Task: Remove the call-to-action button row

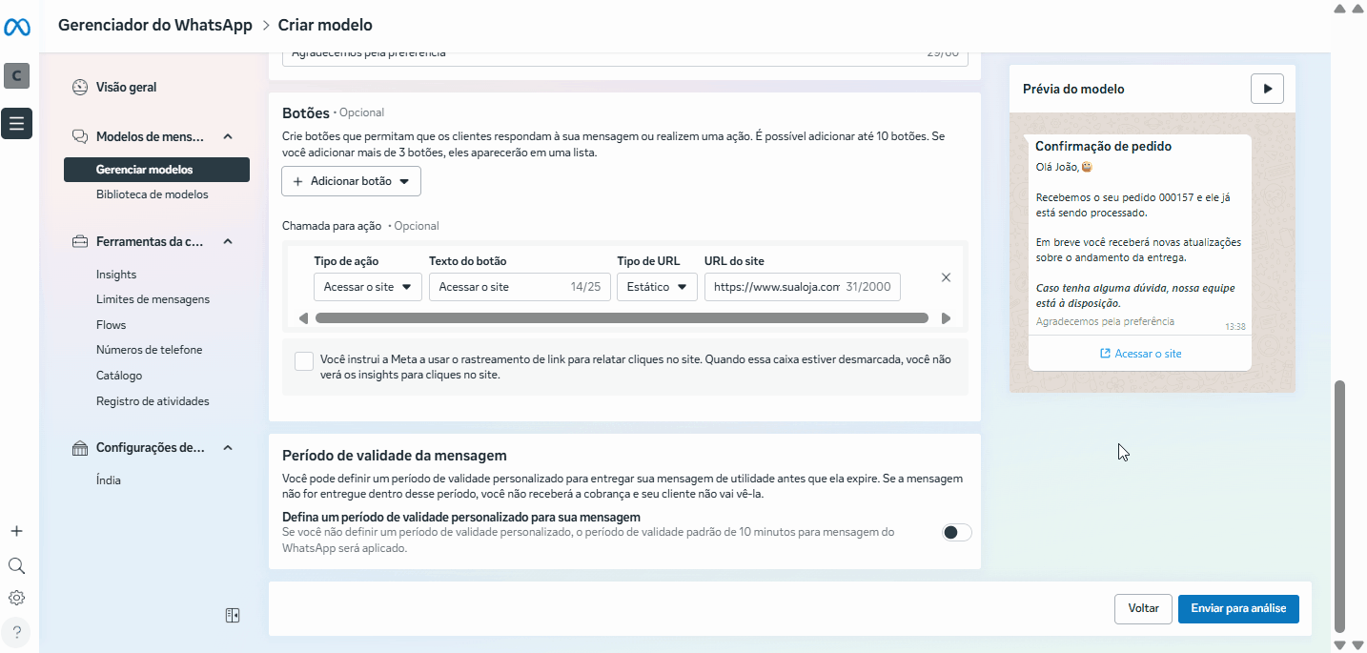Action: (x=946, y=277)
